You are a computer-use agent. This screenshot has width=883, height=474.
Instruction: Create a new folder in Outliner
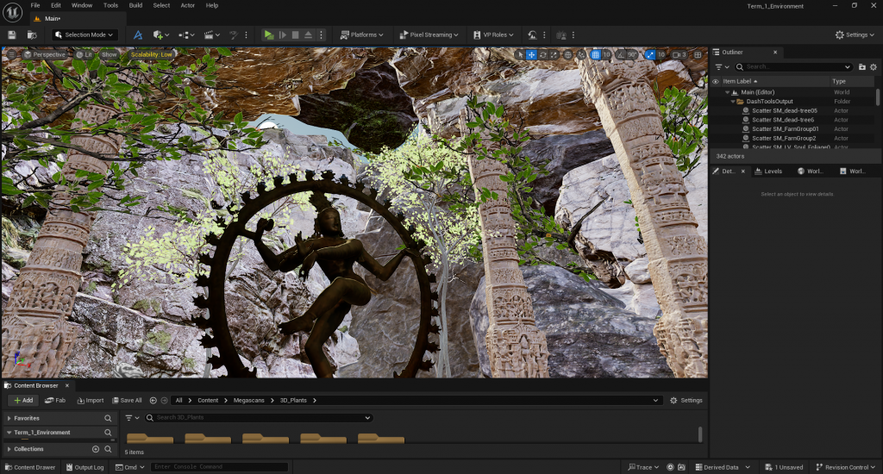(x=862, y=67)
